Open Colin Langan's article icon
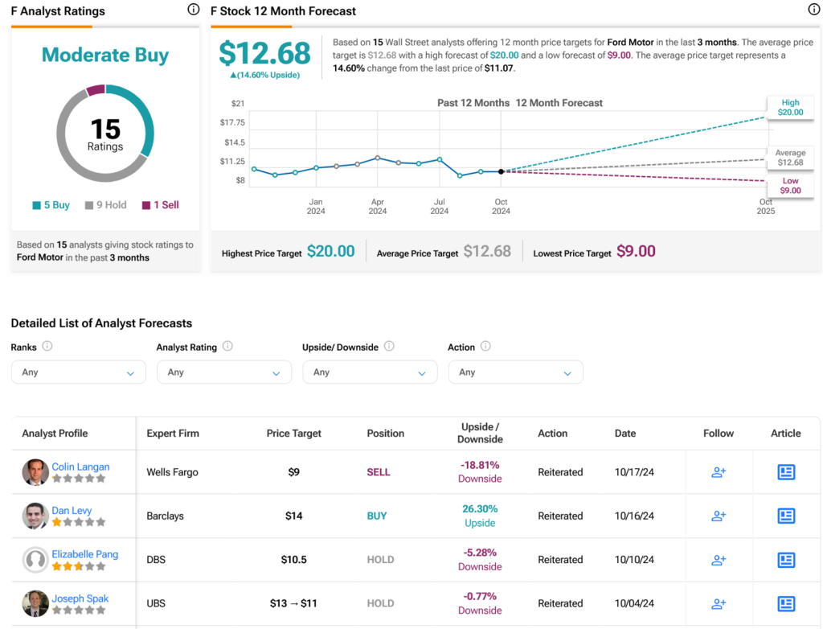 (786, 472)
